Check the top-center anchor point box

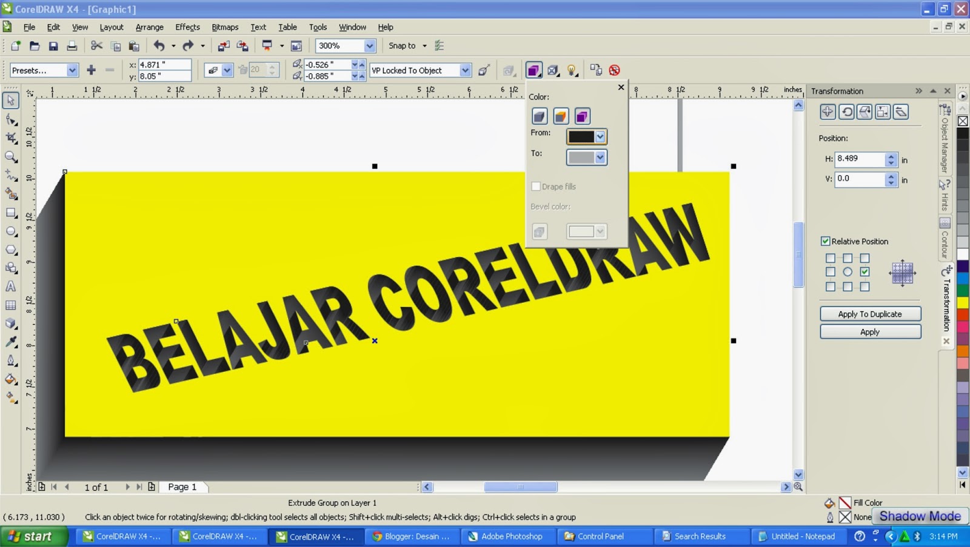point(848,258)
